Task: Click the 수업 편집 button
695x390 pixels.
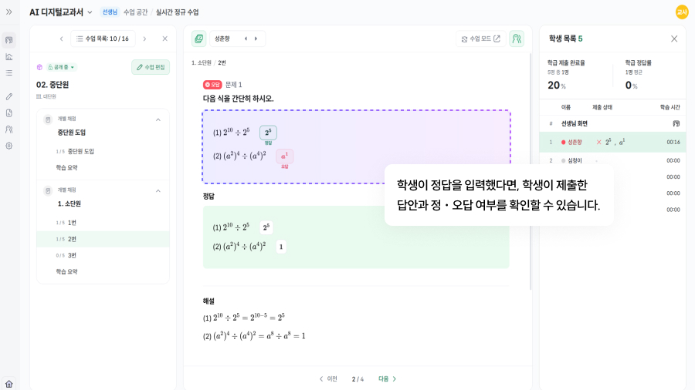Action: click(x=151, y=67)
